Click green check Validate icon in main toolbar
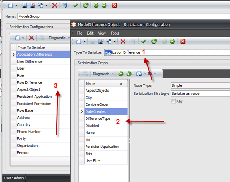Screen dimensions: 230x182 click(75, 6)
